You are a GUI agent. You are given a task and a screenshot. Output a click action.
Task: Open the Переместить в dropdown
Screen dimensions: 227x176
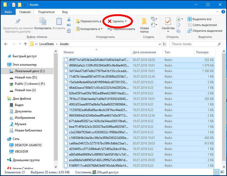click(89, 21)
